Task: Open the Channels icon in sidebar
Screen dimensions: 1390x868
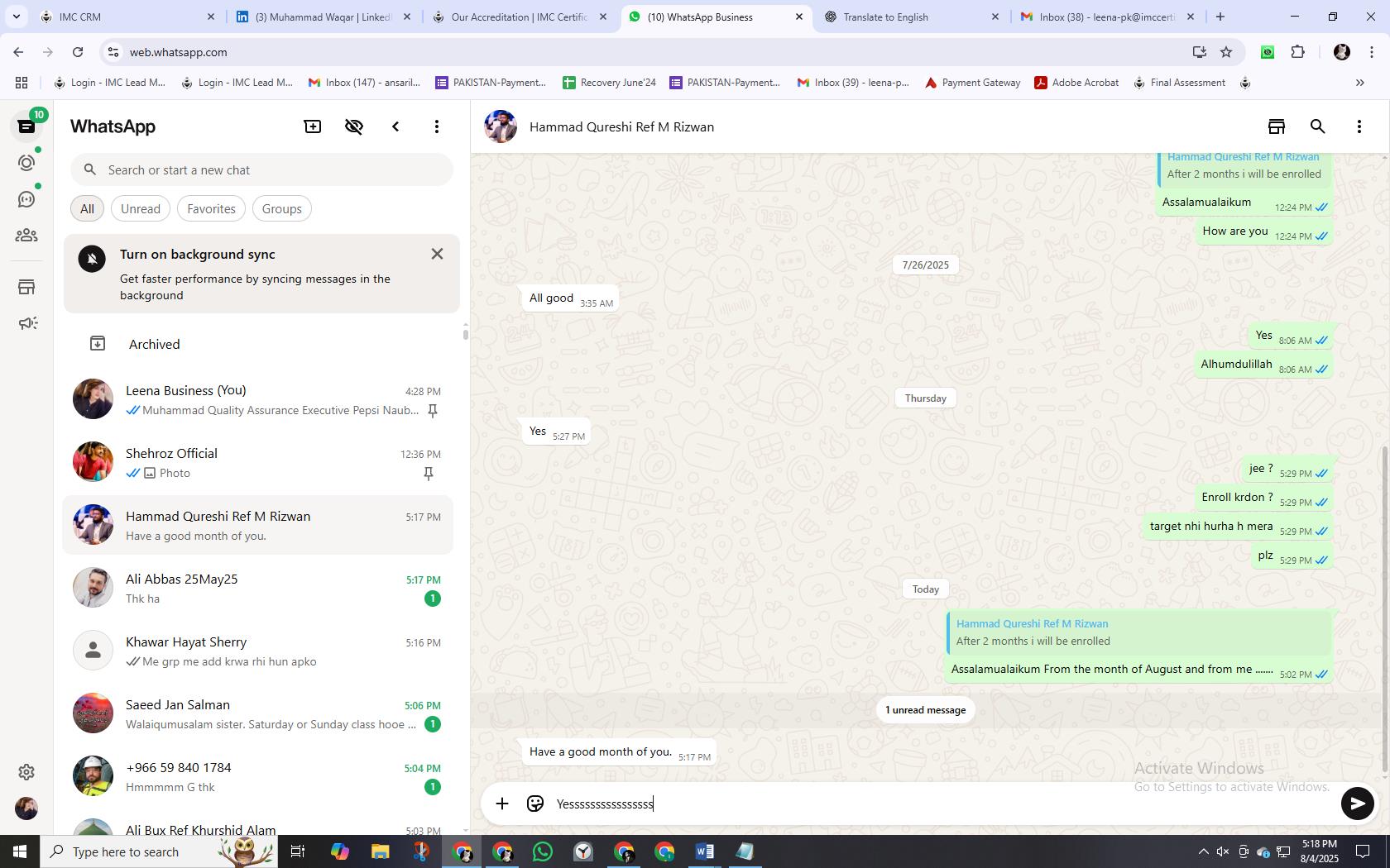Action: point(26,199)
